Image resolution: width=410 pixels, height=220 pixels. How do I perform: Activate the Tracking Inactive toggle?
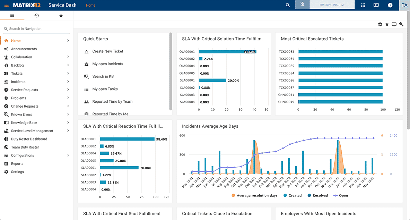click(332, 5)
